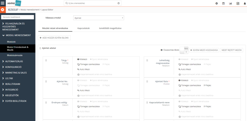Toggle Tömeges szerkesztése for Érvényes eddig
Image resolution: width=247 pixels, height=121 pixels.
(88, 107)
